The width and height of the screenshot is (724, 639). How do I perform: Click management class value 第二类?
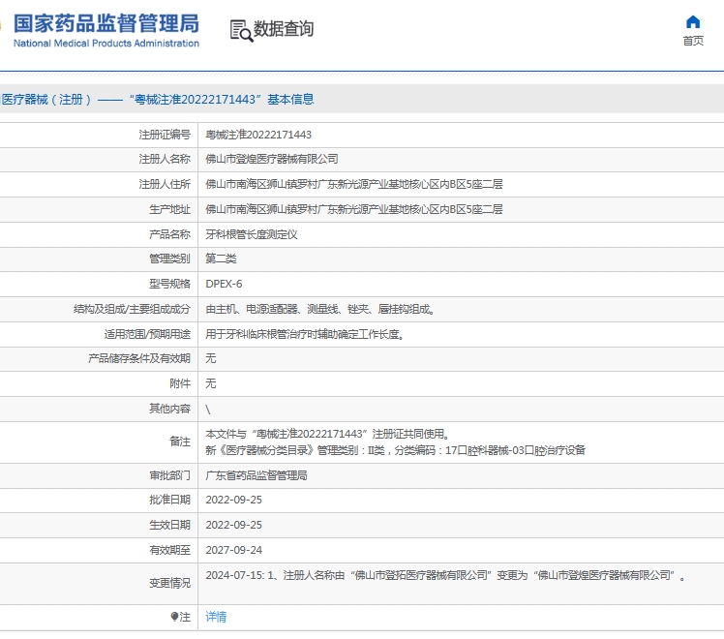click(x=221, y=259)
